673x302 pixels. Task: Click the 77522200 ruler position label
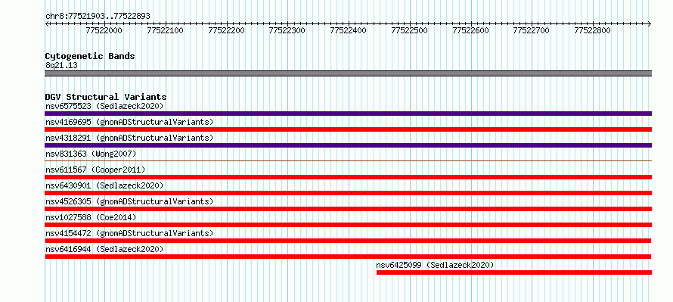[x=226, y=30]
